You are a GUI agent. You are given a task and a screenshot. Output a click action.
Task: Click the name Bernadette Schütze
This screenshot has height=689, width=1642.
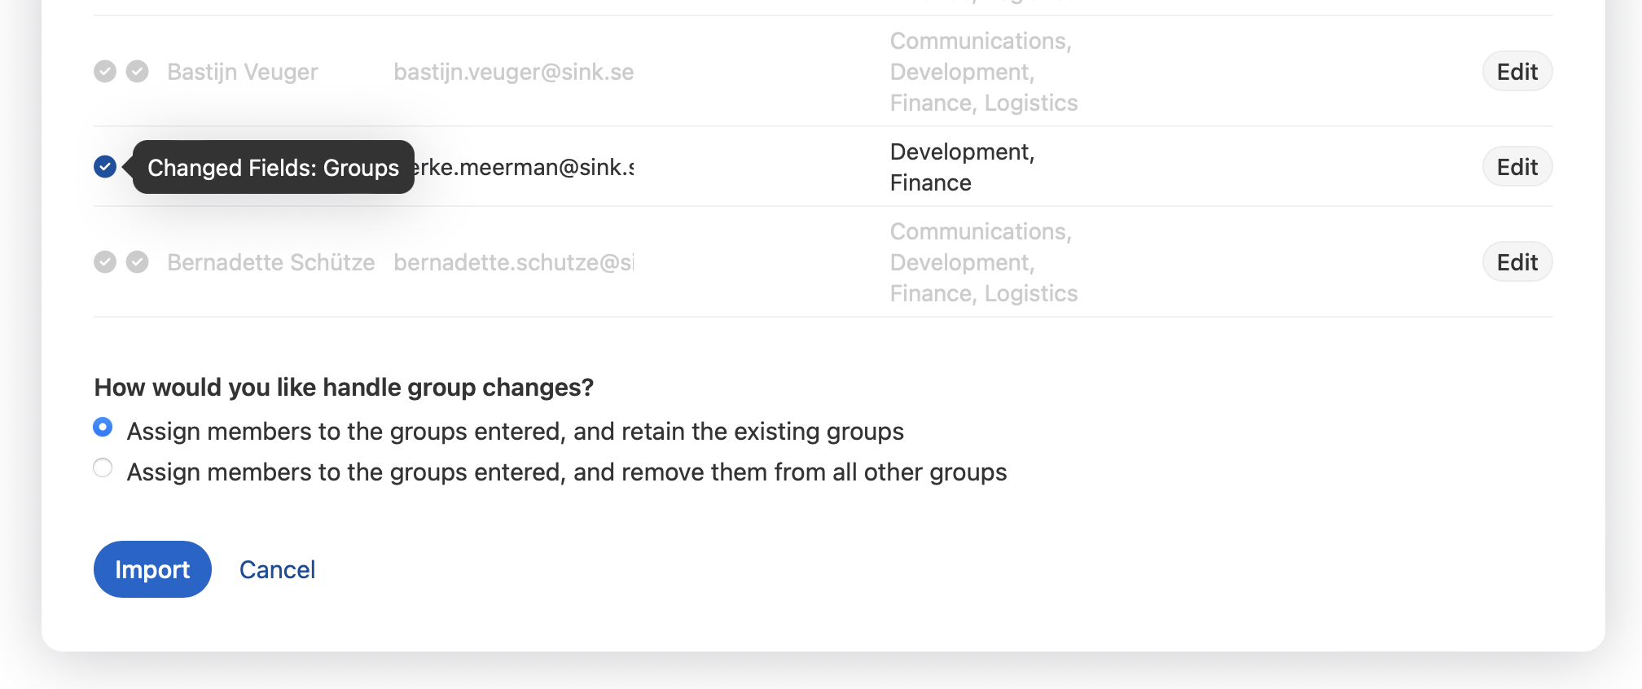[x=271, y=262]
